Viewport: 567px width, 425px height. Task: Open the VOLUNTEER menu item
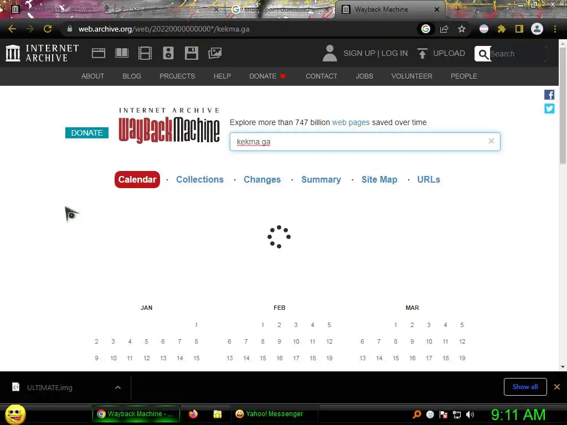click(411, 76)
